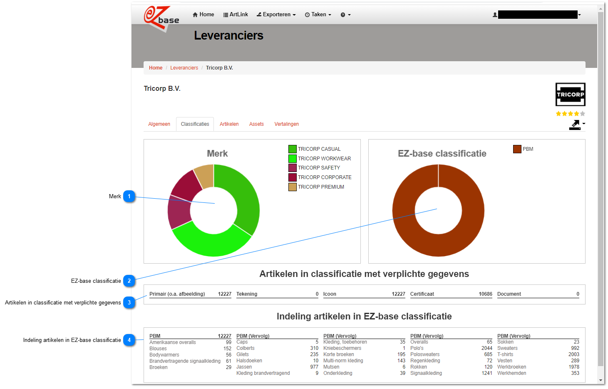Image resolution: width=608 pixels, height=389 pixels.
Task: Click the star rating below logo
Action: click(571, 114)
